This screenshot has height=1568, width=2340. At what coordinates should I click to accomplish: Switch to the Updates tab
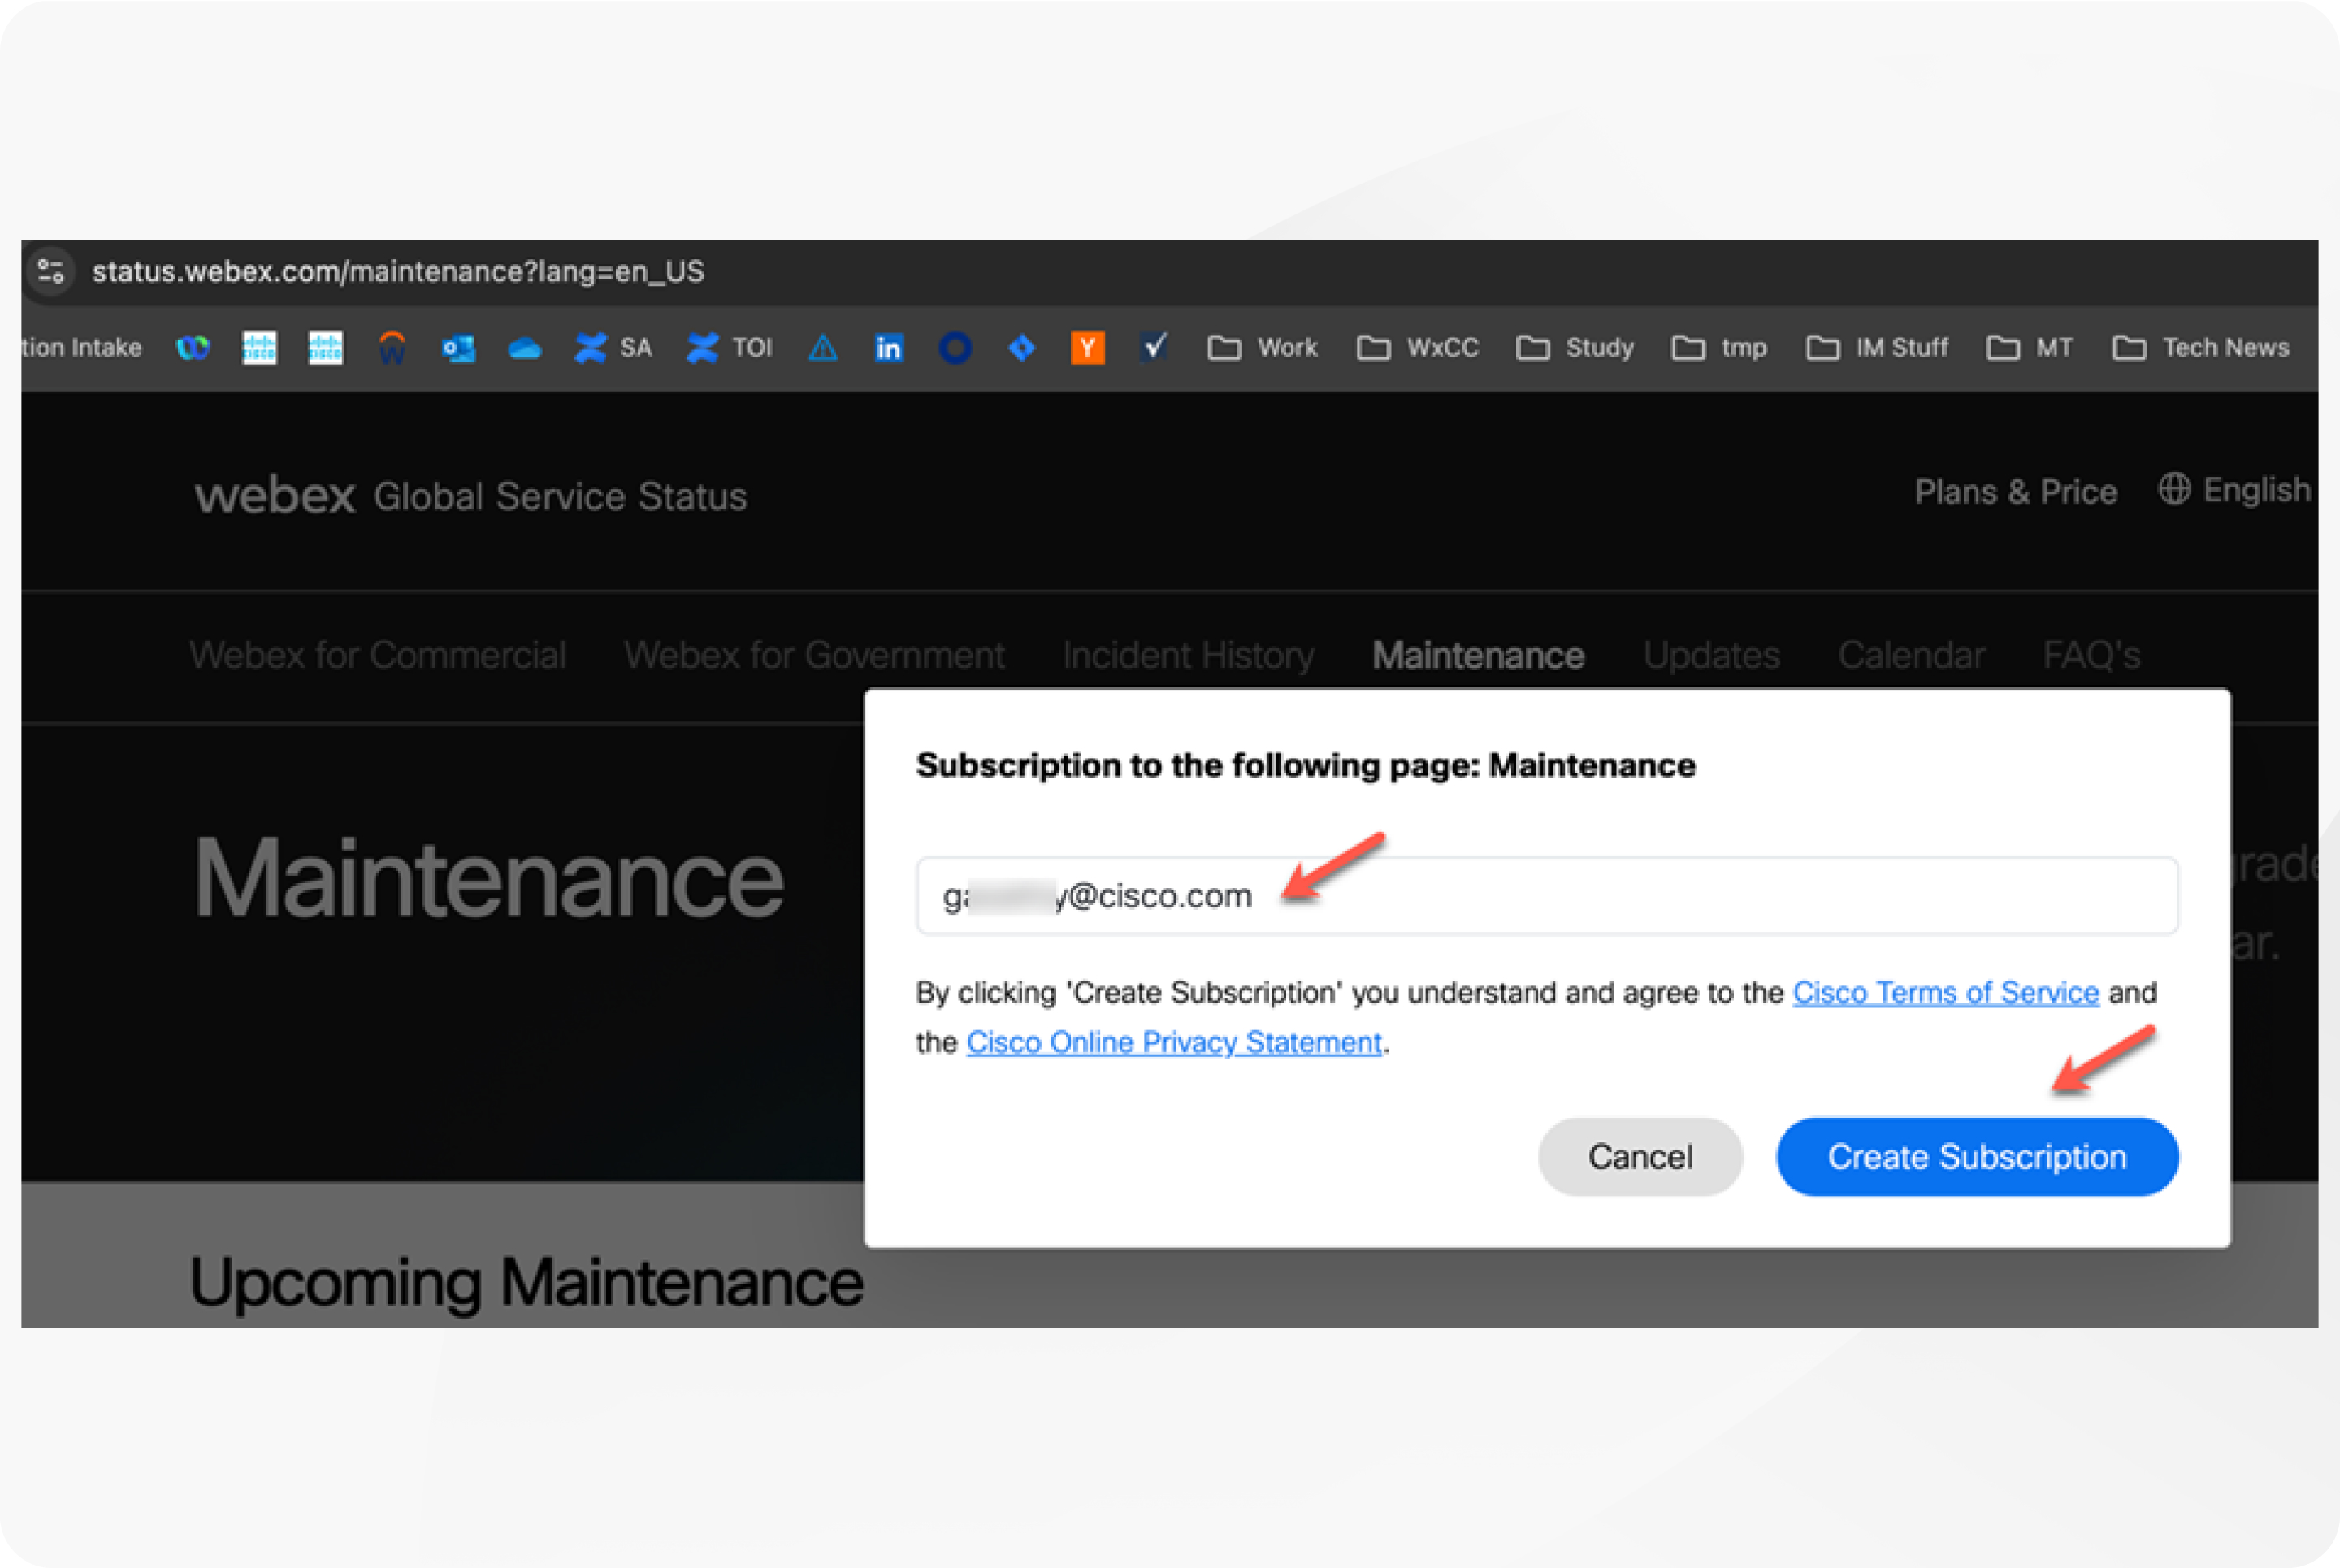(1711, 656)
